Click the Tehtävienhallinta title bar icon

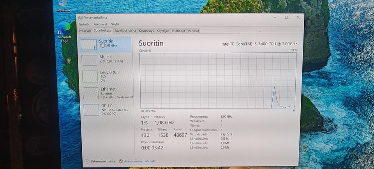81,18
